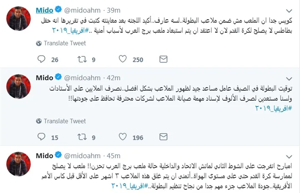Expand options chevron on 39m tweet
The width and height of the screenshot is (300, 193).
pyautogui.click(x=291, y=9)
